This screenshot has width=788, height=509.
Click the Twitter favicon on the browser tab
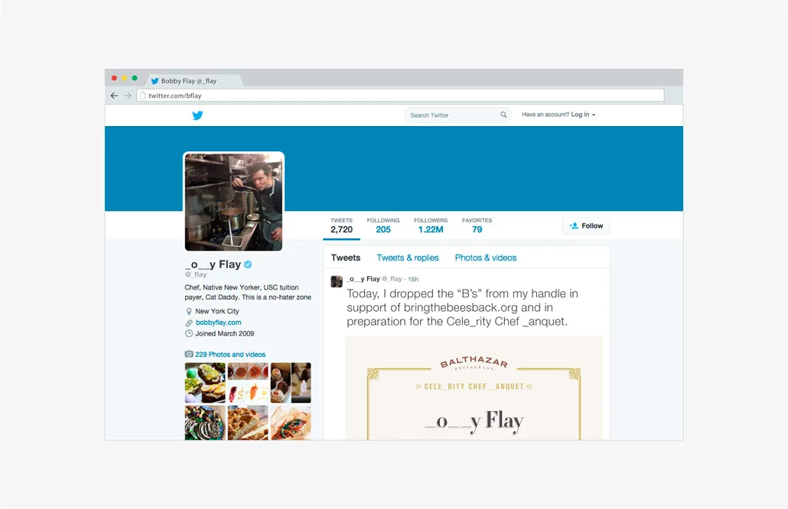155,81
